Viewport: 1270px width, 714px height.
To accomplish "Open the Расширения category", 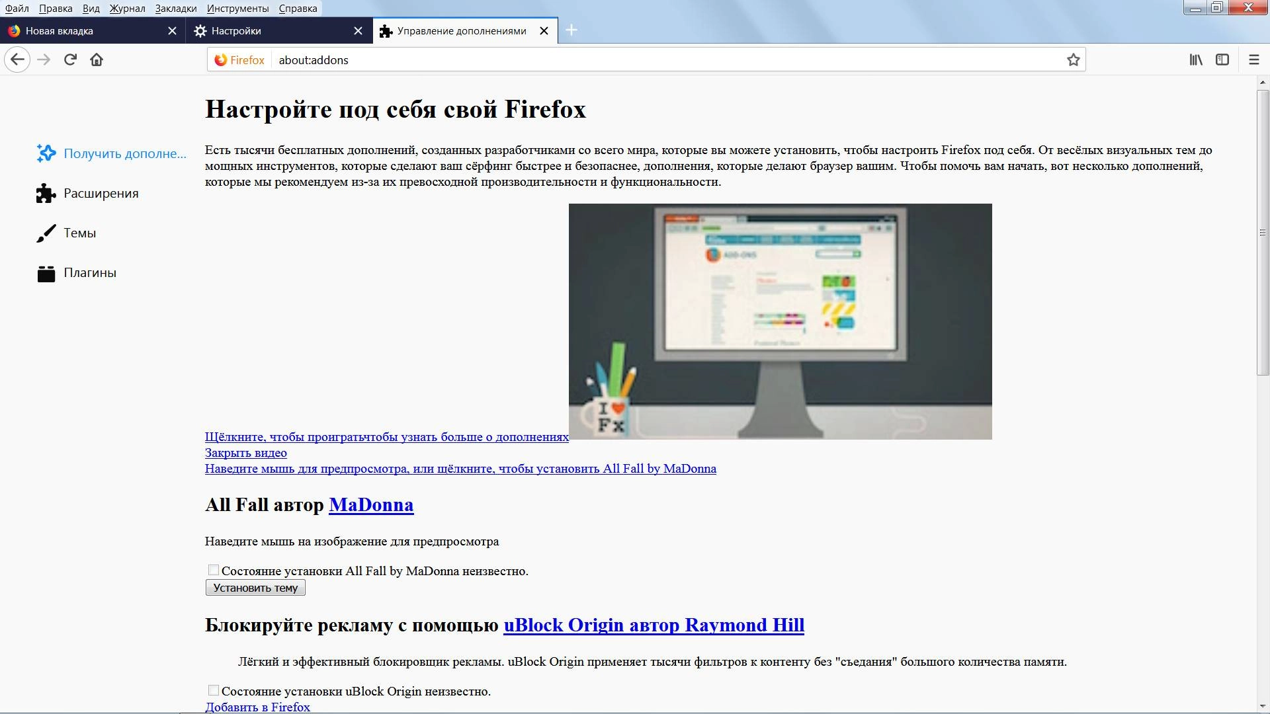I will [87, 193].
